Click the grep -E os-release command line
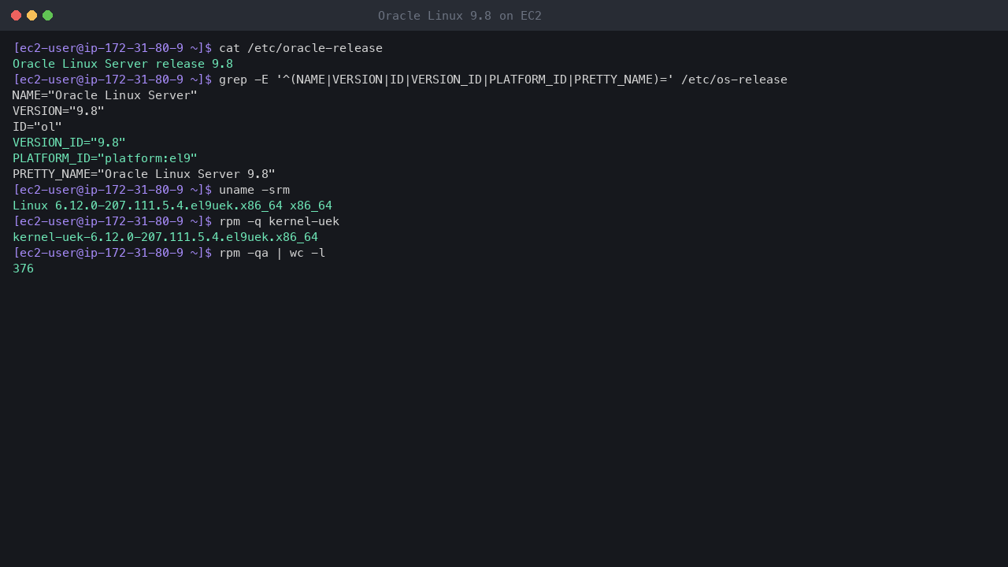Screen dimensions: 1008x567 click(503, 80)
